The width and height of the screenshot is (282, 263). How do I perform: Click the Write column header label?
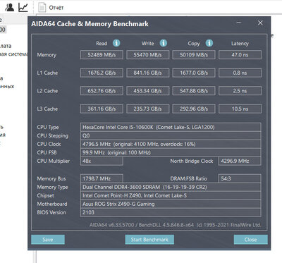coord(147,44)
